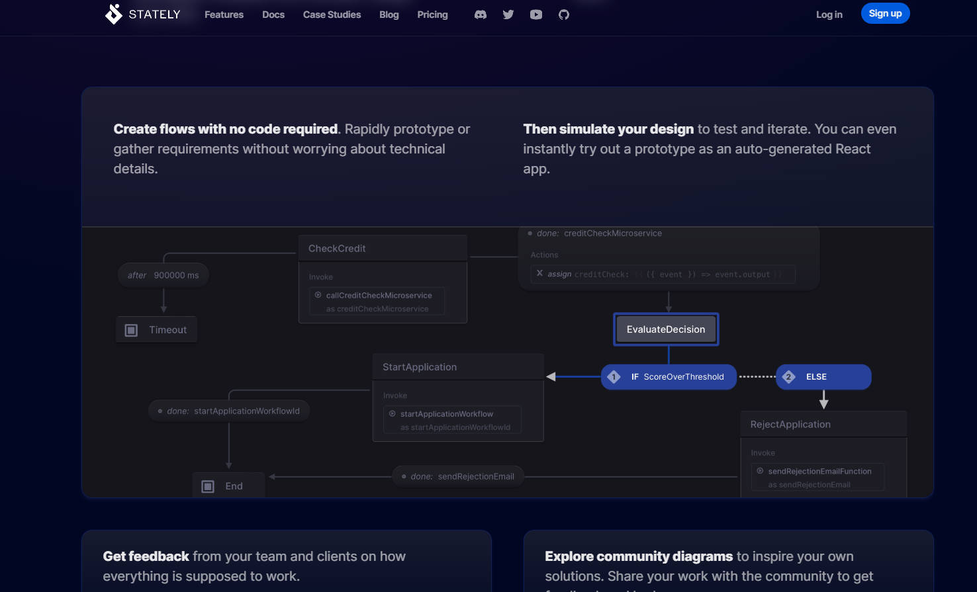Select the RejectApplication state header
977x592 pixels.
coord(823,425)
